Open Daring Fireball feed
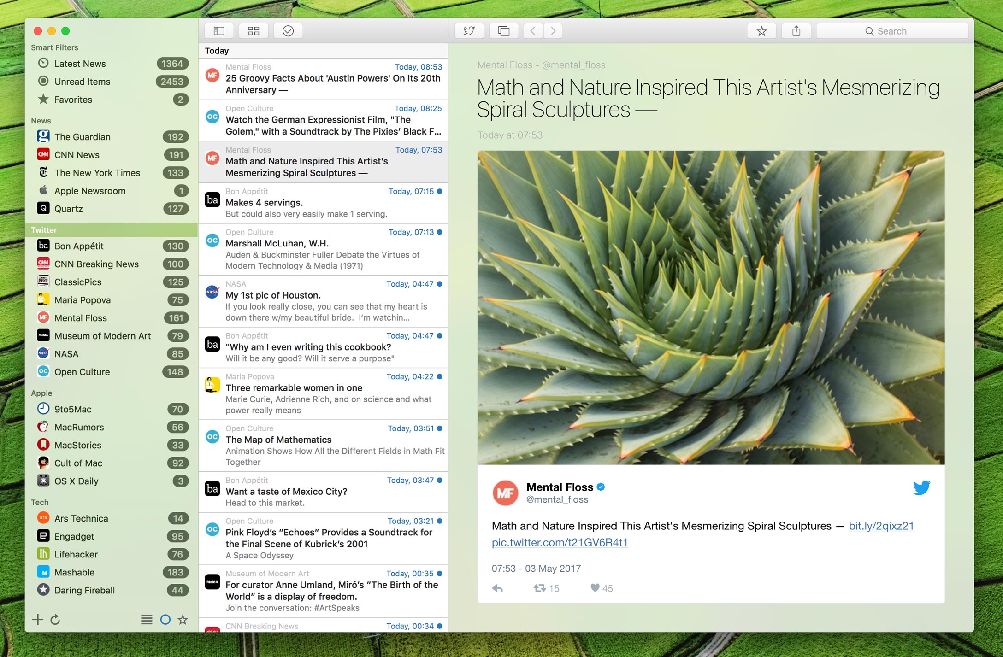The image size is (1003, 657). pyautogui.click(x=112, y=590)
